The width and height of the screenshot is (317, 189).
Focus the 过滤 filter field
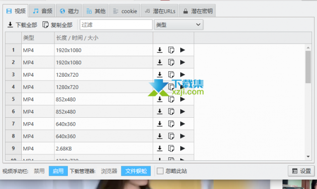tap(116, 25)
